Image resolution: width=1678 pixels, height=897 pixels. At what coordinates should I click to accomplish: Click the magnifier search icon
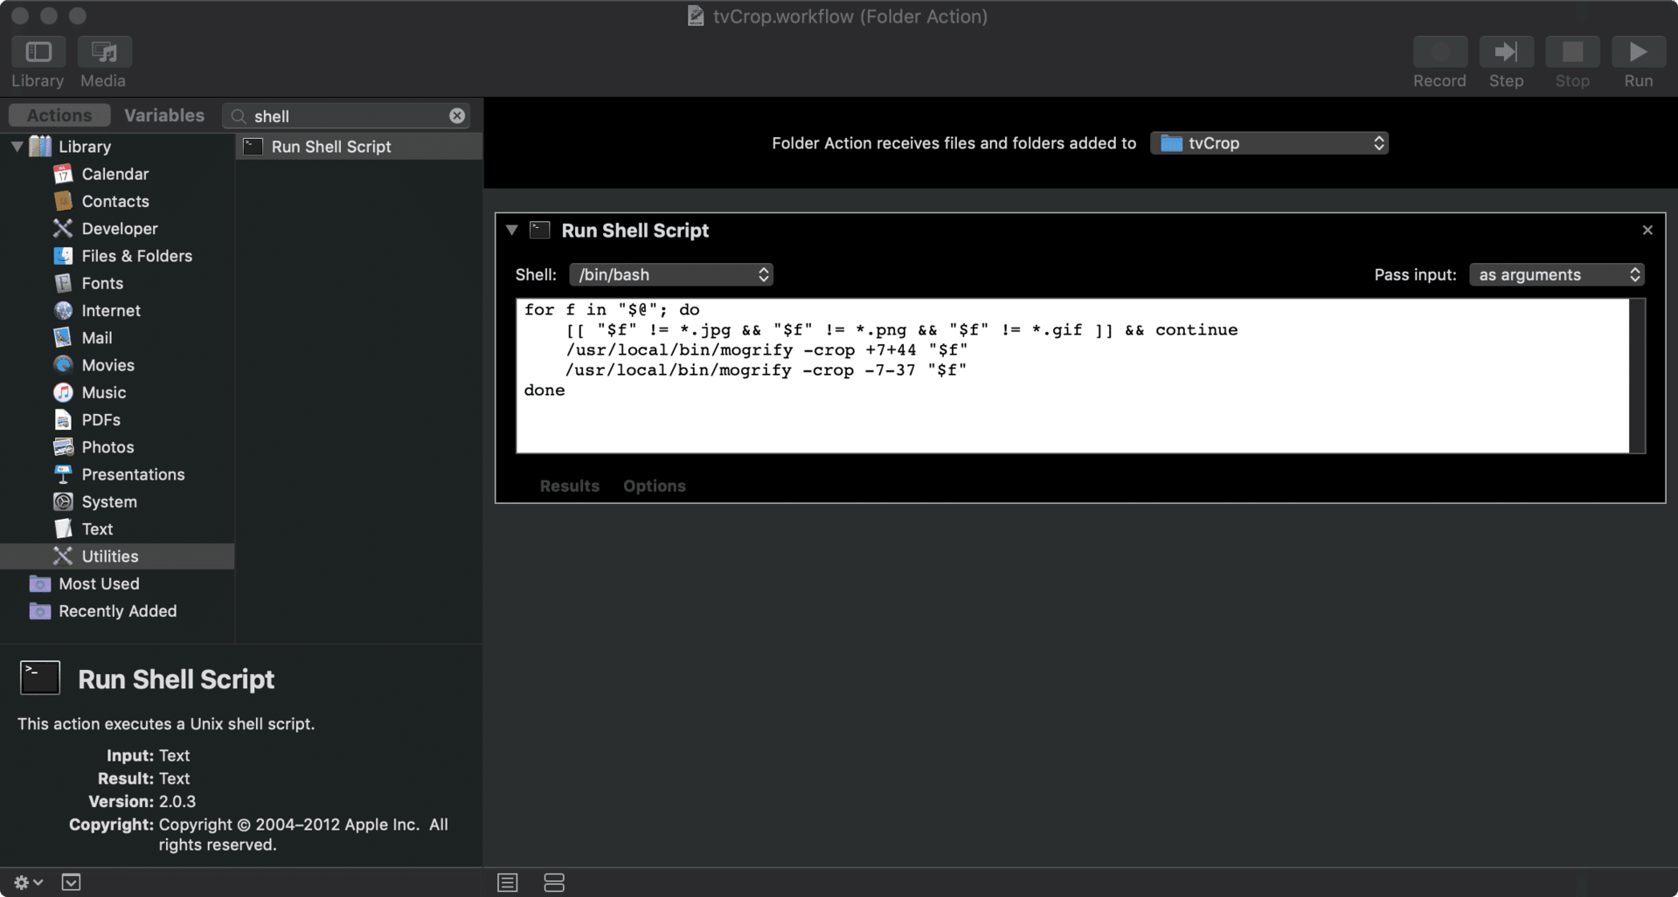point(238,116)
